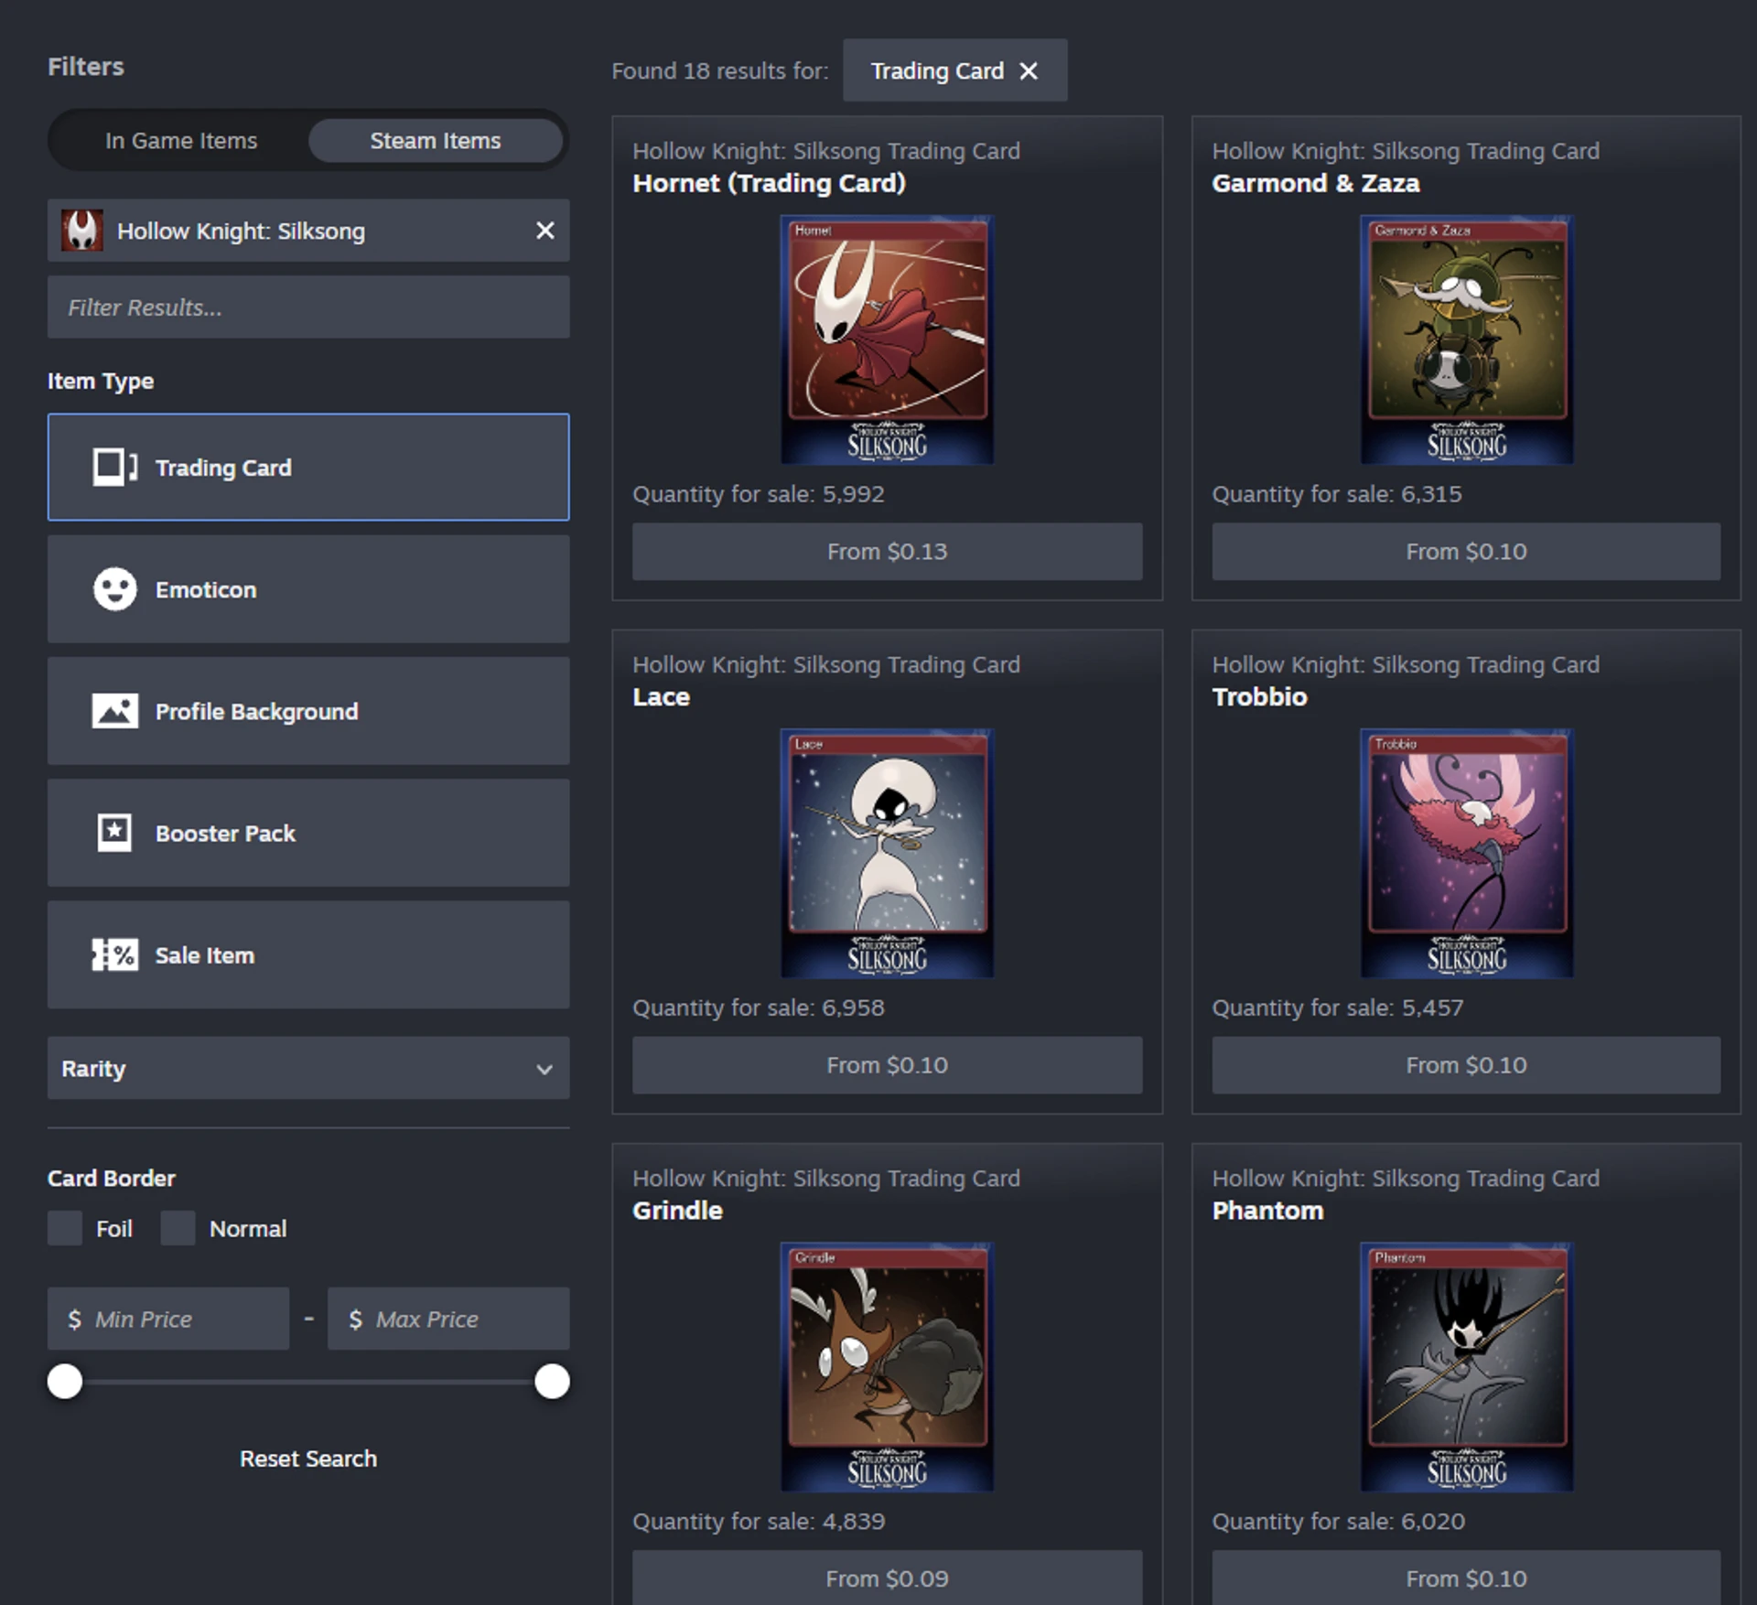Click the Profile Background picture icon
Viewport: 1757px width, 1605px height.
114,711
